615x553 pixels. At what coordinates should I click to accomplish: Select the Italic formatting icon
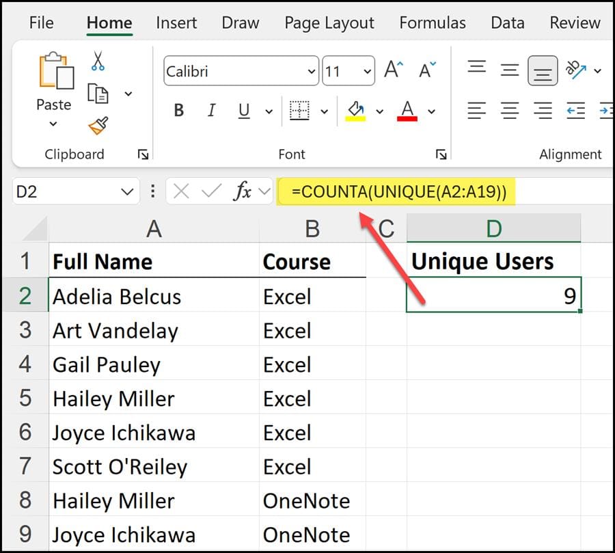pos(212,111)
